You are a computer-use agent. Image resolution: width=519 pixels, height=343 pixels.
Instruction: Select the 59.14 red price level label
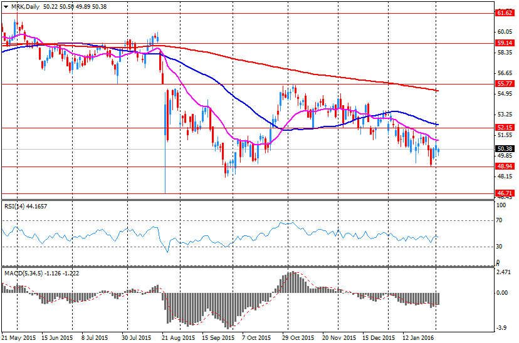[505, 43]
